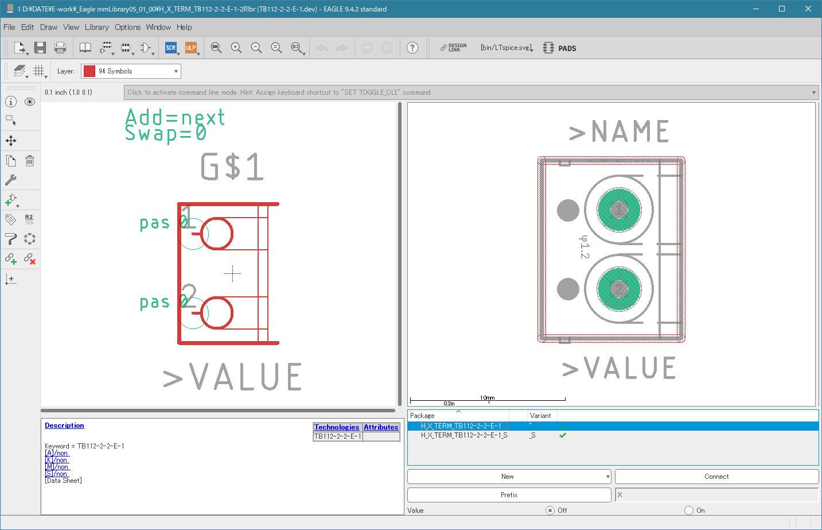
Task: Click the red layer color swatch
Action: (89, 71)
